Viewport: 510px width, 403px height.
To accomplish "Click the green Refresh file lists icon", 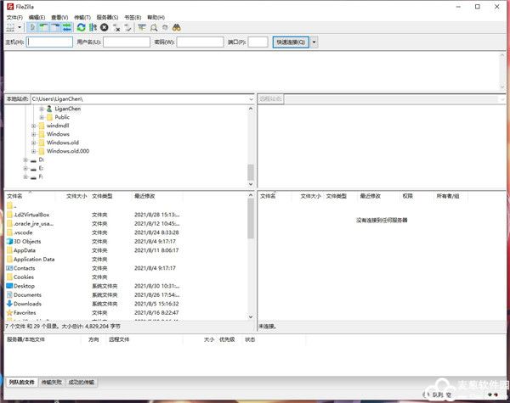I will pos(82,27).
